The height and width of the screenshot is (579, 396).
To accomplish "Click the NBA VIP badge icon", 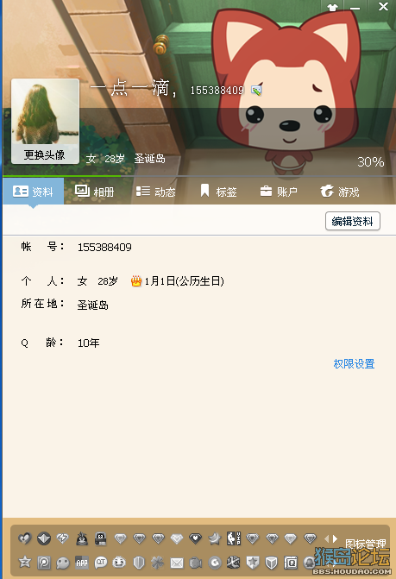I will point(234,538).
